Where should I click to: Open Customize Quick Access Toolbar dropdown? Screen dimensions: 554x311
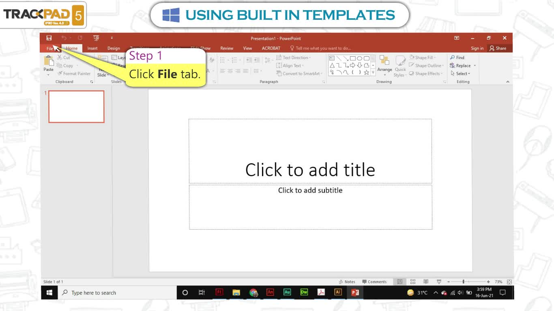[x=112, y=38]
